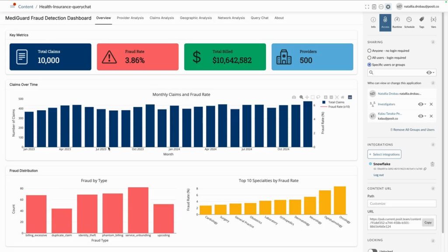Select the lasso selection tool on Claims chart
448x252 pixels.
pos(318,97)
